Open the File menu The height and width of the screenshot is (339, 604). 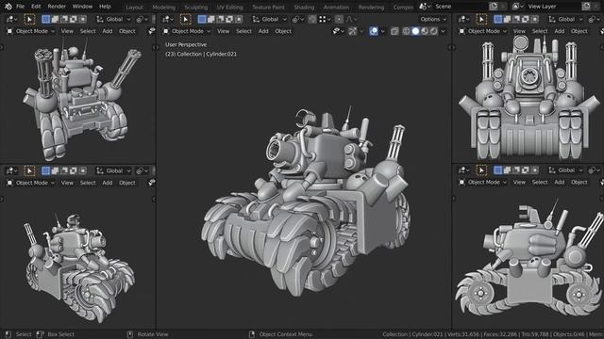[21, 7]
